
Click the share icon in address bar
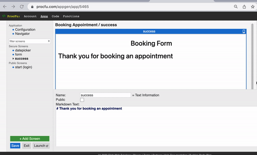click(244, 7)
